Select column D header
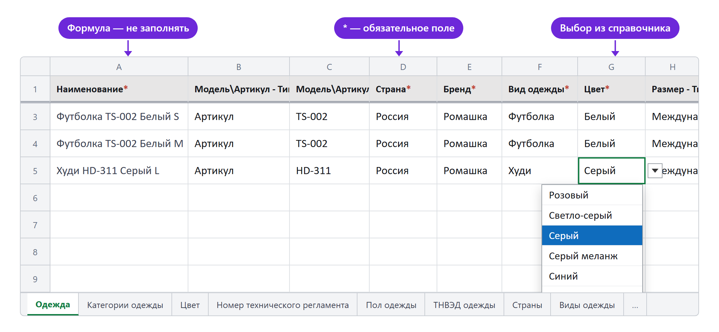 403,67
